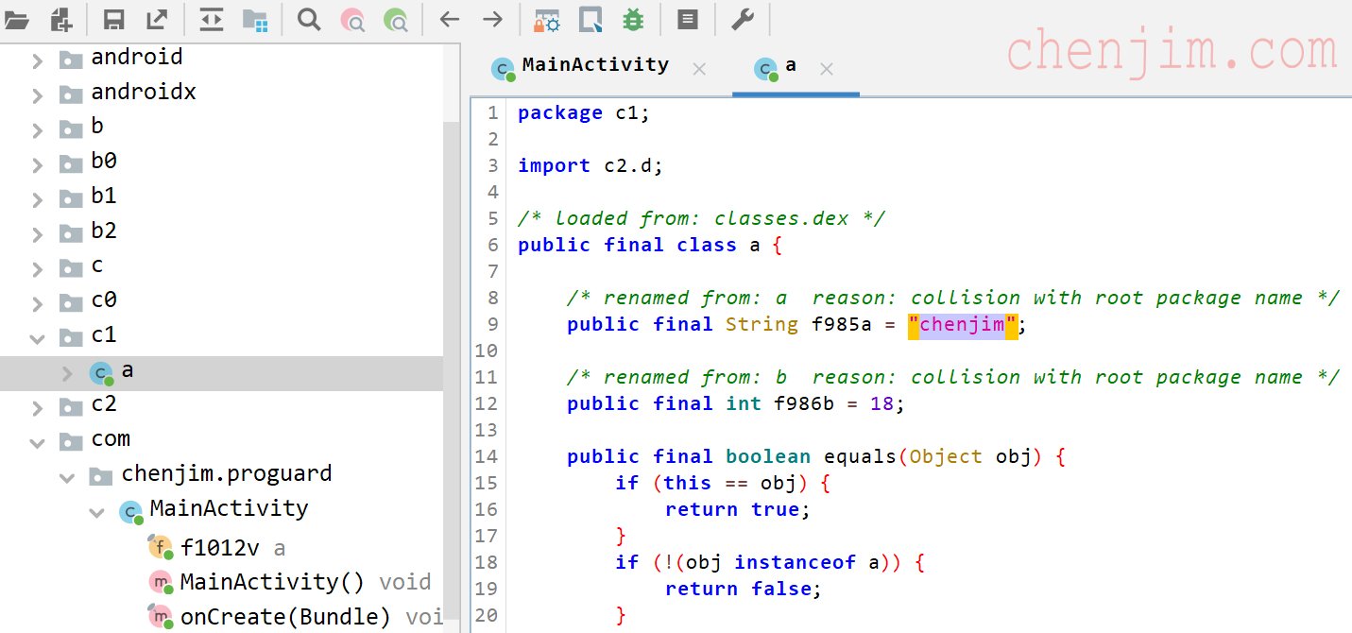Click the toolbar icon left of the bug
The image size is (1352, 633).
pyautogui.click(x=590, y=19)
